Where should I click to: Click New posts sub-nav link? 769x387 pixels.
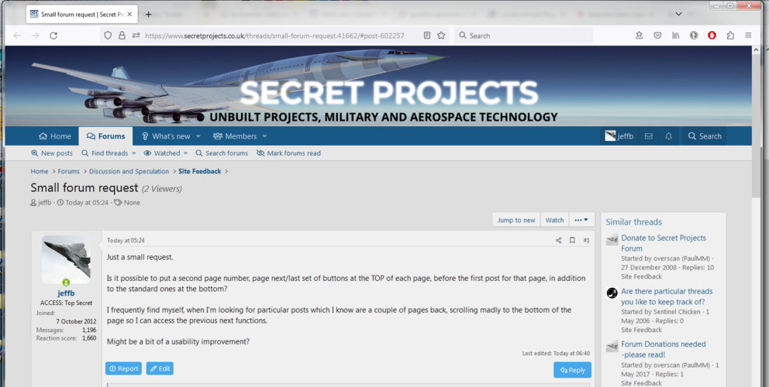(x=51, y=152)
